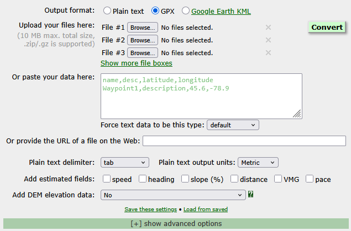This screenshot has height=231, width=351.
Task: Select Google Earth KML radio option
Action: (x=186, y=10)
